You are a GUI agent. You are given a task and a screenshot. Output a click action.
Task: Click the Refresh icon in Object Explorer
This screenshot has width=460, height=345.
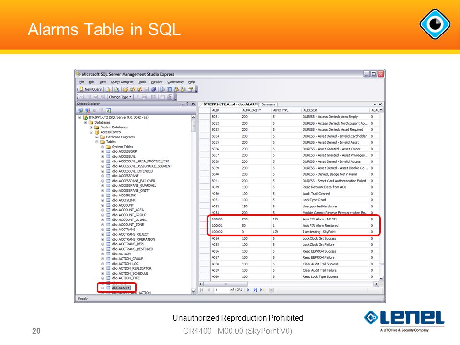(x=108, y=111)
